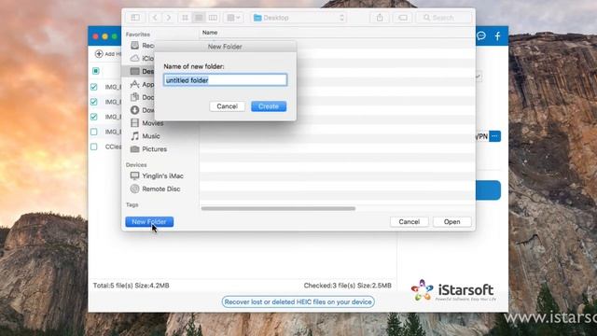
Task: Open the Facebook icon in app header
Action: pyautogui.click(x=497, y=35)
